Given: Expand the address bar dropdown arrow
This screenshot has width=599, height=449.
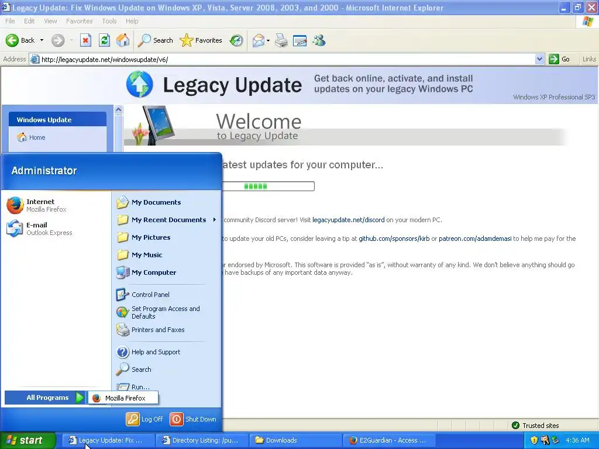Looking at the screenshot, I should coord(539,59).
